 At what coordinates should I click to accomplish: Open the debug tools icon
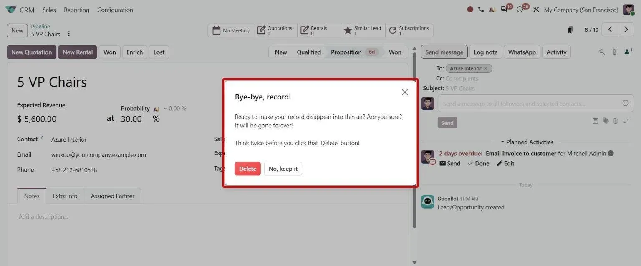click(536, 10)
